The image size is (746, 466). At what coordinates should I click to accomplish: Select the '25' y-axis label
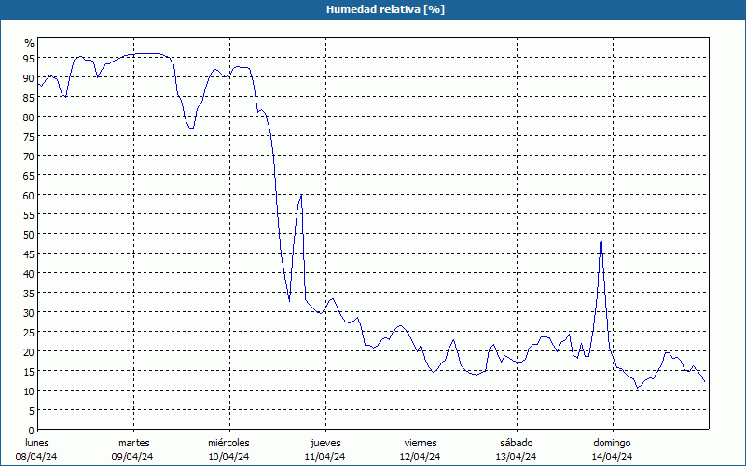pos(29,332)
